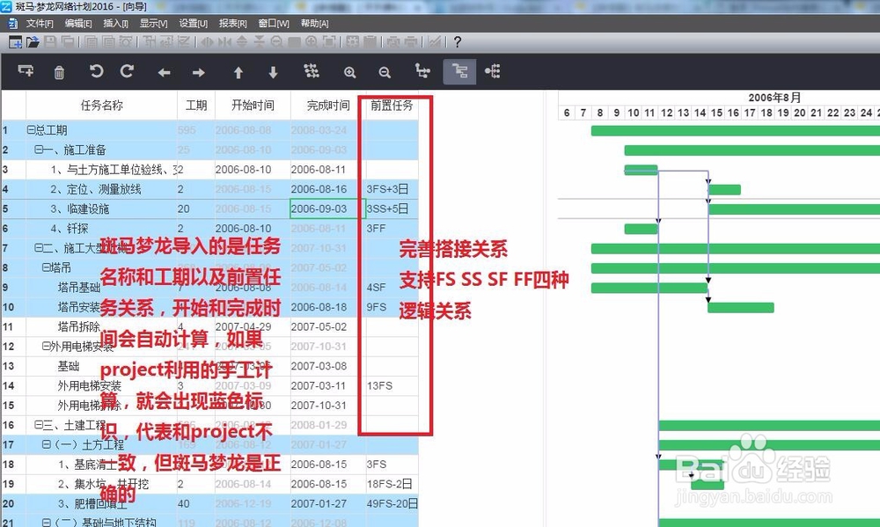The height and width of the screenshot is (527, 880).
Task: Click the 前置任务 column header
Action: pyautogui.click(x=392, y=106)
